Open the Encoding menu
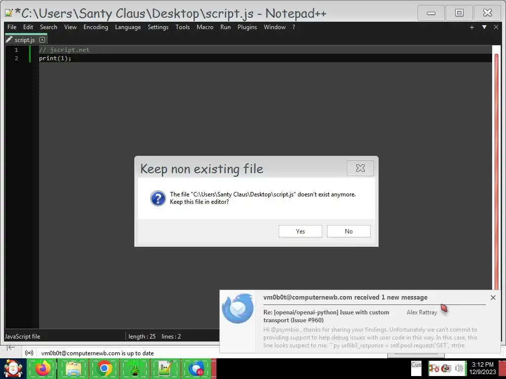The height and width of the screenshot is (379, 506). point(96,27)
